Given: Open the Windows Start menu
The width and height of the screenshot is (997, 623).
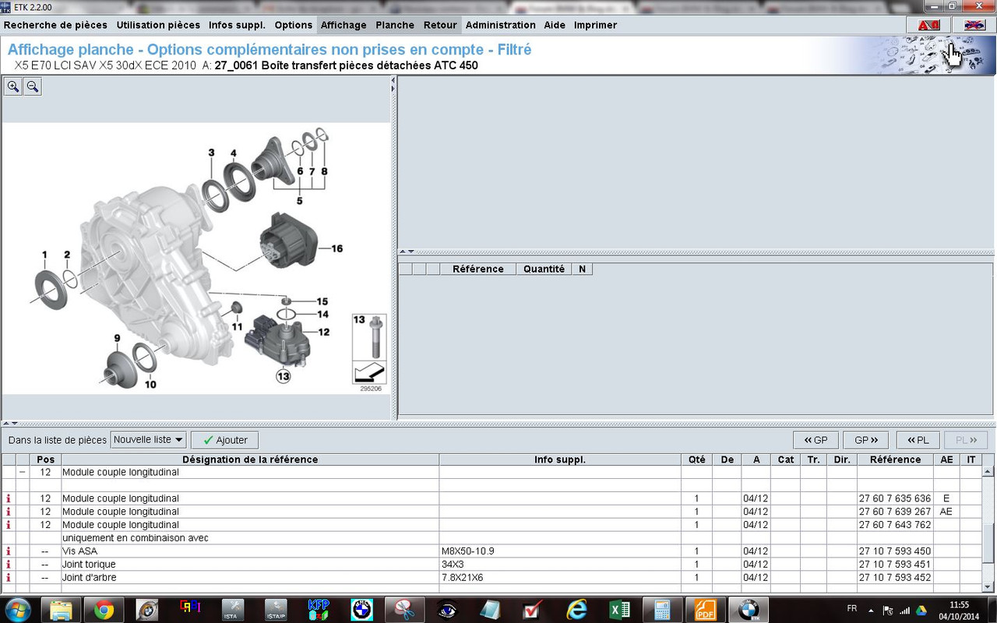Looking at the screenshot, I should tap(17, 609).
